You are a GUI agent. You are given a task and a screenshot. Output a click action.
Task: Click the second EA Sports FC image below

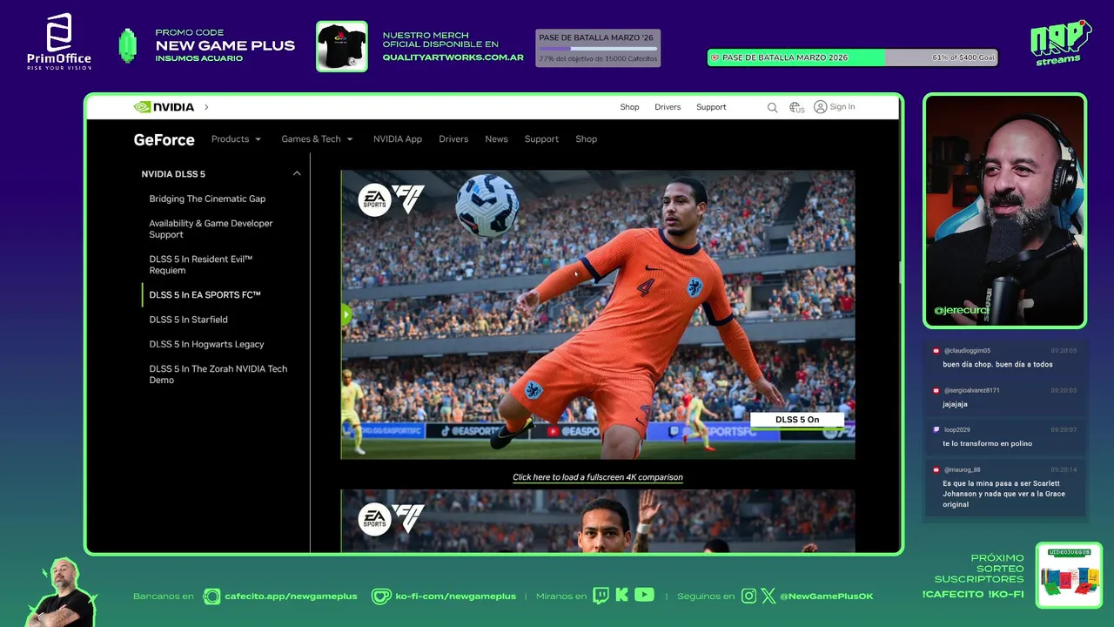598,521
